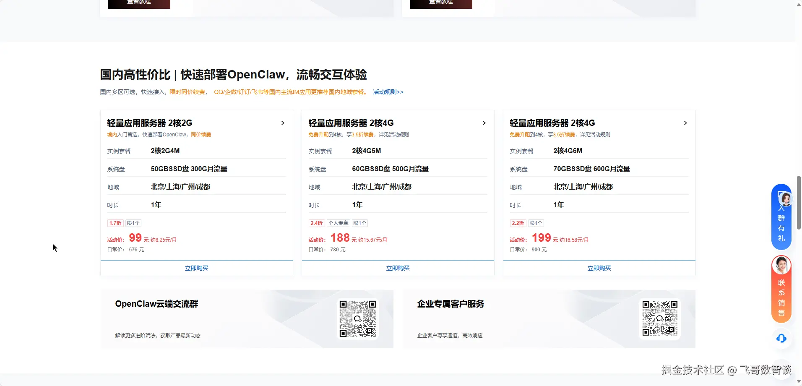Expand the 2核4G5M server card arrow

pos(484,123)
